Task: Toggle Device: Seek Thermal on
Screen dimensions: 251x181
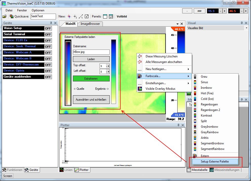Action: pyautogui.click(x=48, y=47)
